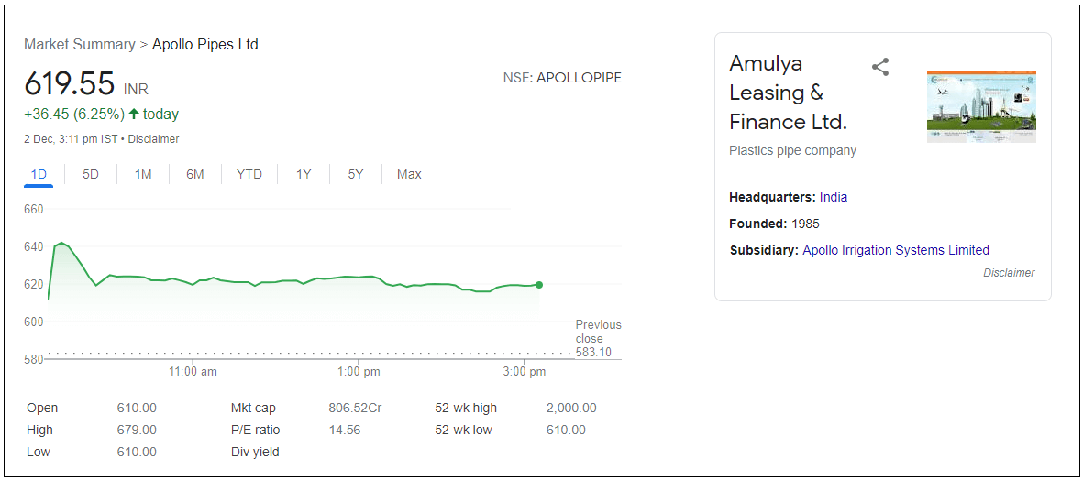The width and height of the screenshot is (1083, 480).
Task: Select the YTD chart range
Action: (x=249, y=174)
